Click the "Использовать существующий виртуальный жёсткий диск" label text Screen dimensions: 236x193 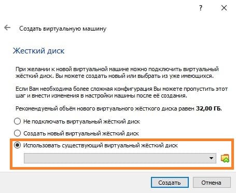[x=101, y=145]
